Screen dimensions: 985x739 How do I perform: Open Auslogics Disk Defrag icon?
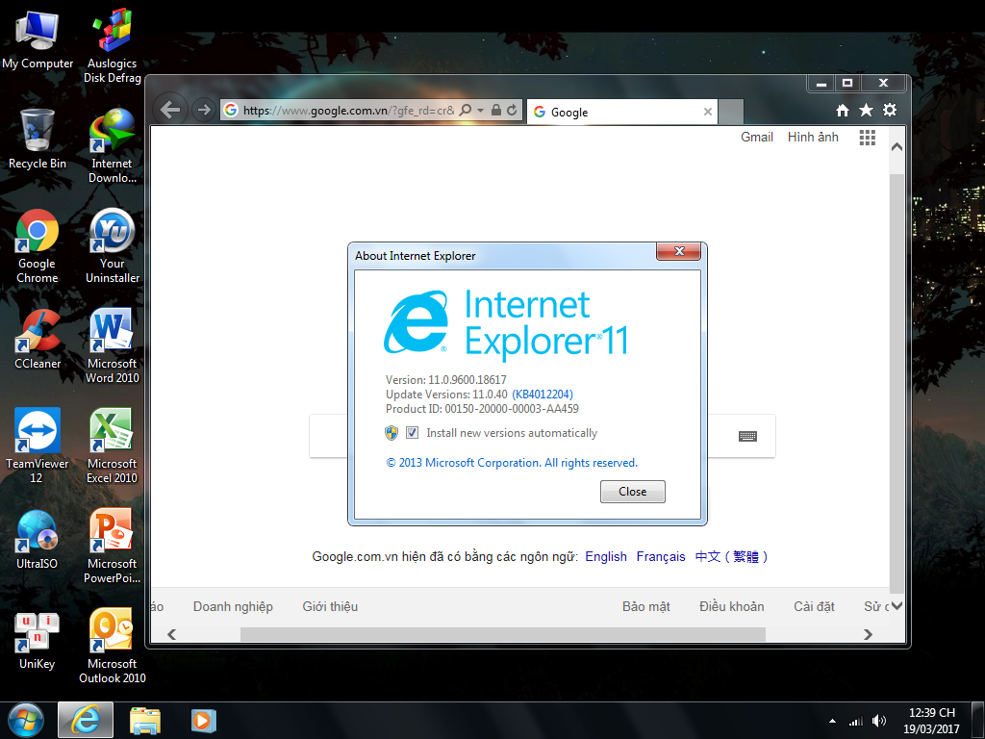(112, 45)
